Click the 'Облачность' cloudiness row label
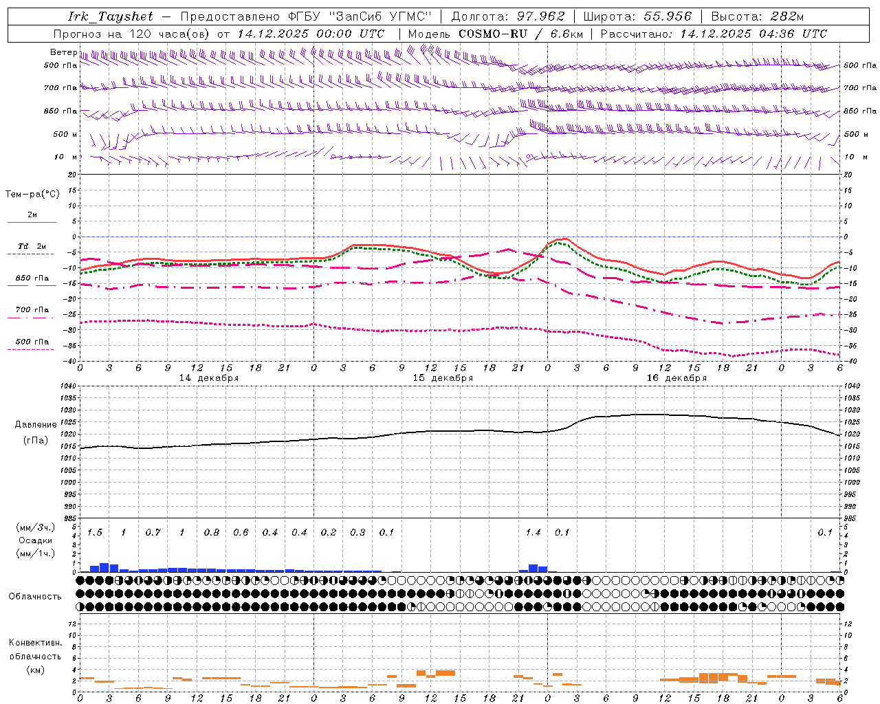This screenshot has width=880, height=704. click(x=35, y=597)
